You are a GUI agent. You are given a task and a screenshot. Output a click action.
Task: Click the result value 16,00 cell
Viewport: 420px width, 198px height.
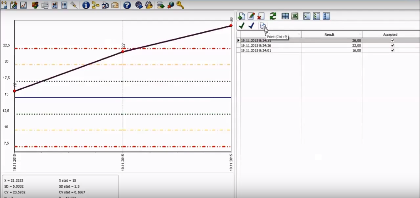coord(331,50)
